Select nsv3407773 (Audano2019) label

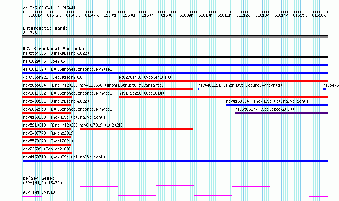49,133
